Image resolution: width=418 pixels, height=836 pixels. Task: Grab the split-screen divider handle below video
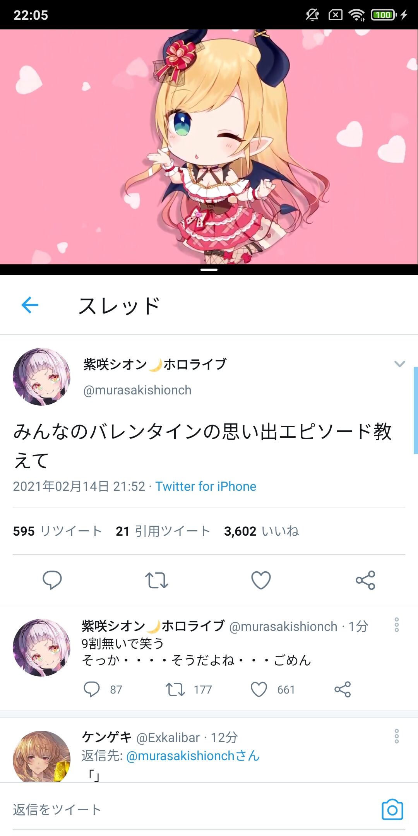[x=209, y=270]
